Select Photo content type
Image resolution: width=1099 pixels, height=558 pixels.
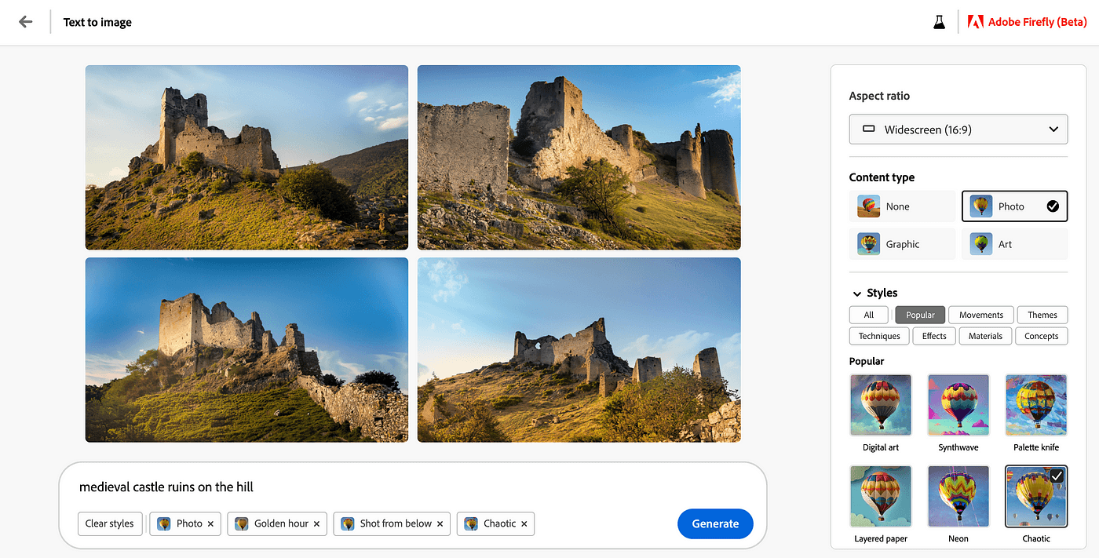(x=1014, y=206)
